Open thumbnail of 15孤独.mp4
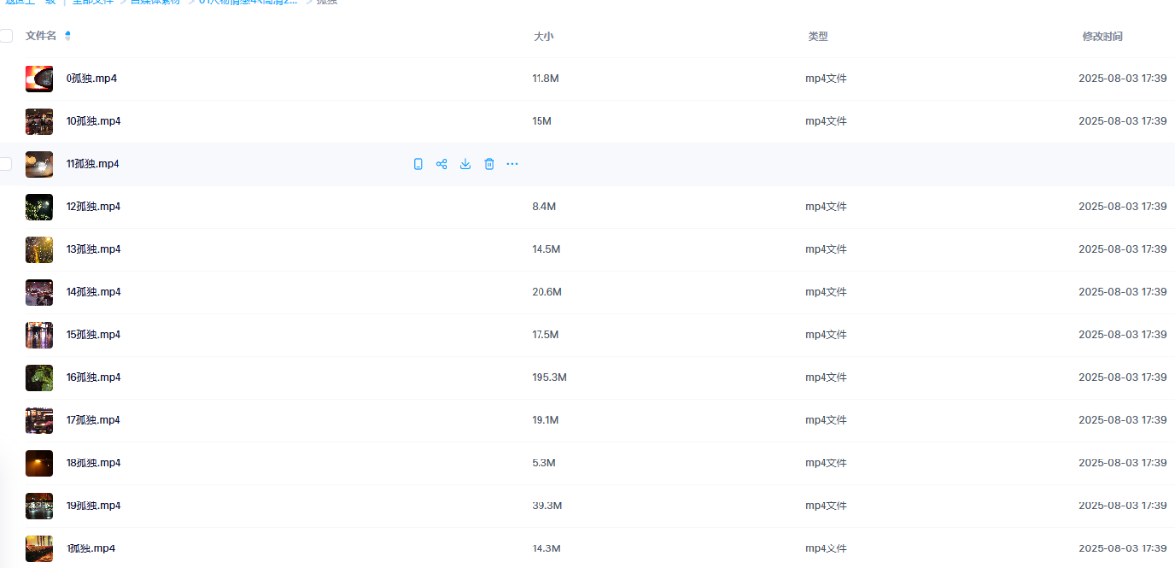This screenshot has width=1175, height=568. point(39,335)
